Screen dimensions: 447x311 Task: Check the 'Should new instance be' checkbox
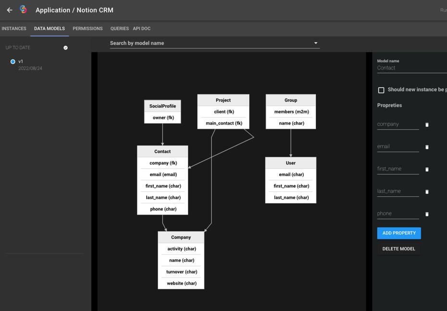(381, 90)
